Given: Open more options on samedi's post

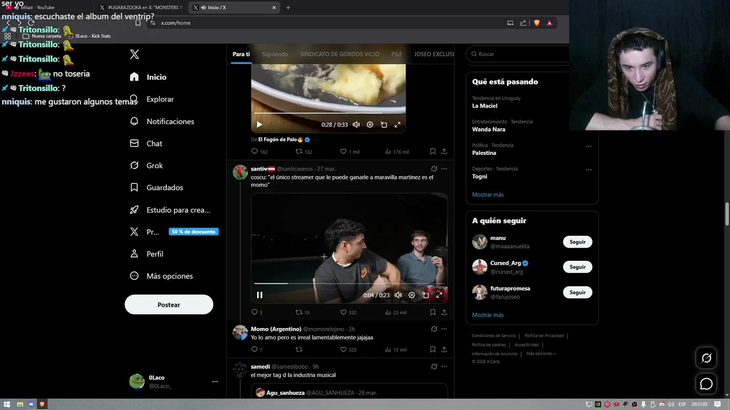Looking at the screenshot, I should (x=444, y=367).
